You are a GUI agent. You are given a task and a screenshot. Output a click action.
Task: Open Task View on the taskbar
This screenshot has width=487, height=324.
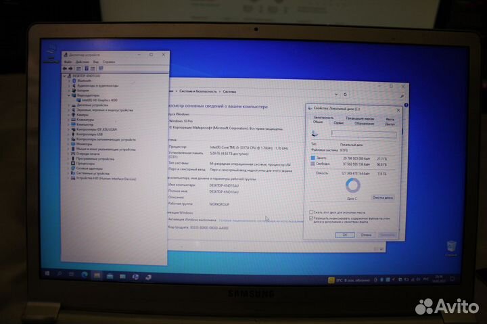point(72,274)
